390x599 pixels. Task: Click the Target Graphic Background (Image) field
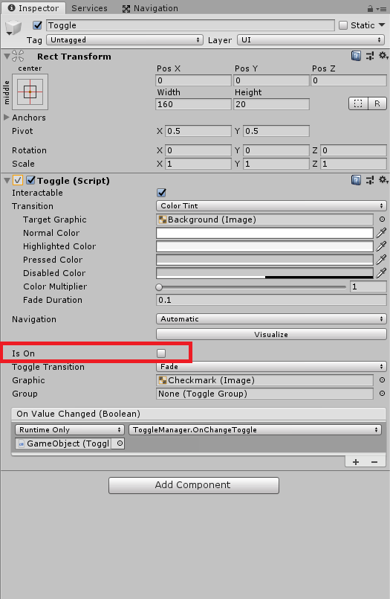pos(264,220)
